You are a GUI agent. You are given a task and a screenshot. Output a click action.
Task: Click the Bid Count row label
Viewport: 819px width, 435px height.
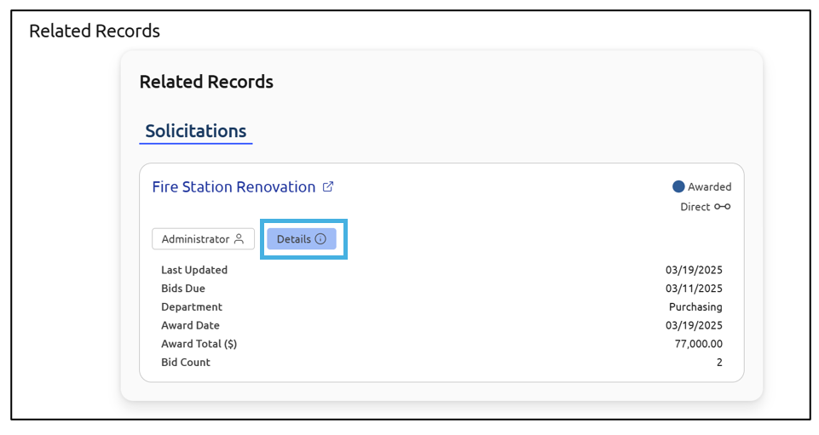(x=186, y=363)
